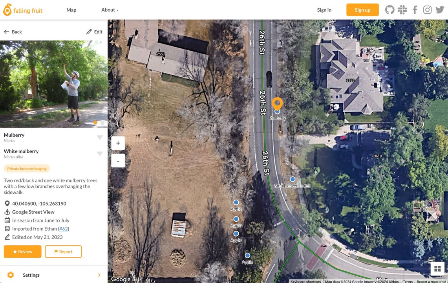This screenshot has height=283, width=448.
Task: Click the Settings gear icon
Action: [x=11, y=275]
